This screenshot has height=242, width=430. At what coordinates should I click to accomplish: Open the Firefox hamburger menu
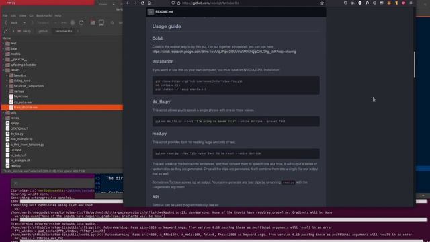(411, 3)
